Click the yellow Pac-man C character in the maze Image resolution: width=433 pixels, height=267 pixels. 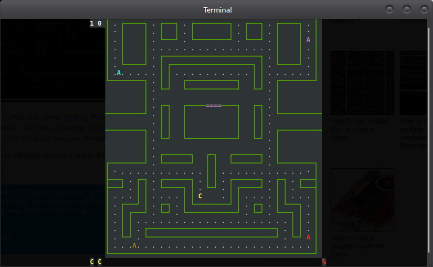pyautogui.click(x=200, y=196)
